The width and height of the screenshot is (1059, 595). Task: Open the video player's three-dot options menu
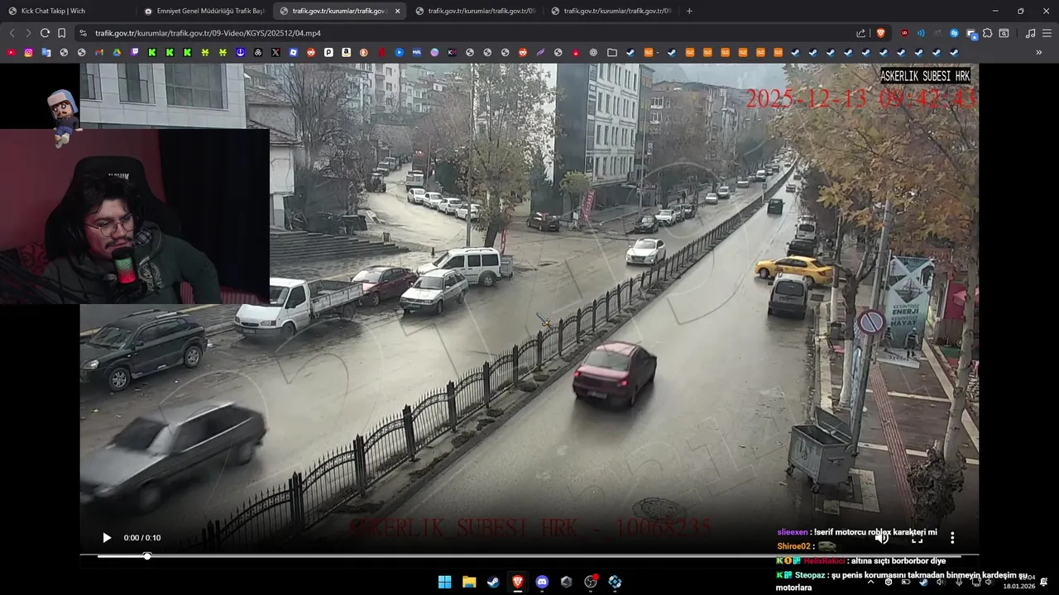click(952, 538)
